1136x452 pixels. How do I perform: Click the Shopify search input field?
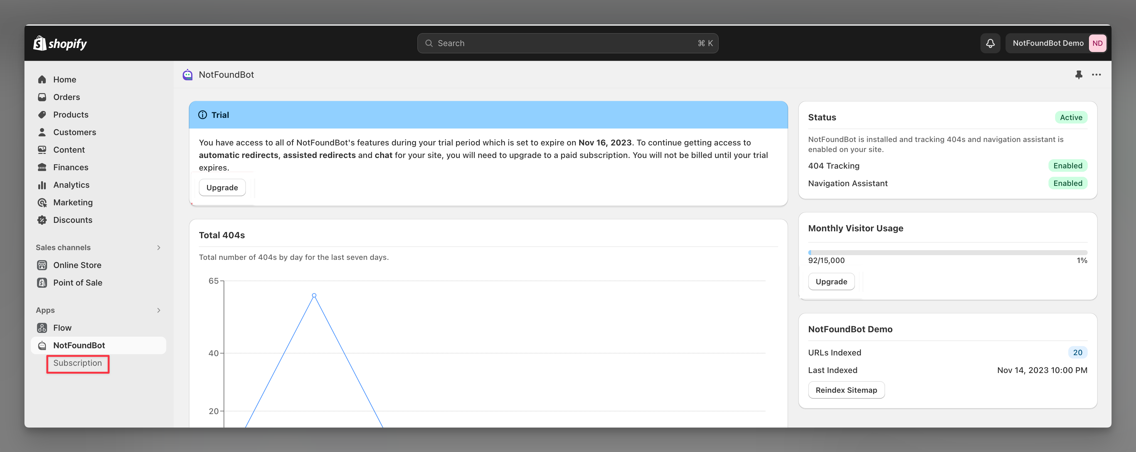pos(568,43)
